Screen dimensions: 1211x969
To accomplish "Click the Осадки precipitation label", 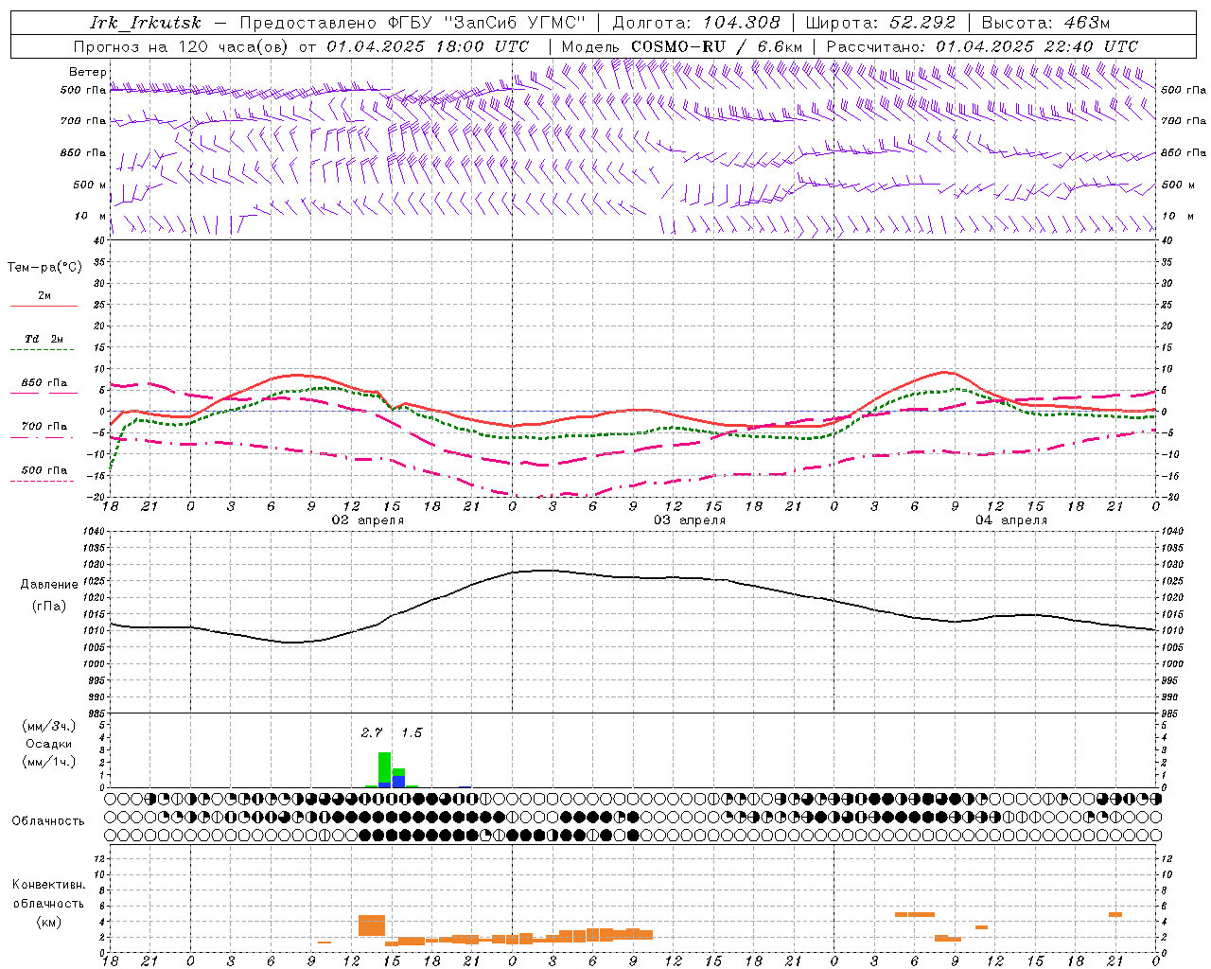I will 48,744.
